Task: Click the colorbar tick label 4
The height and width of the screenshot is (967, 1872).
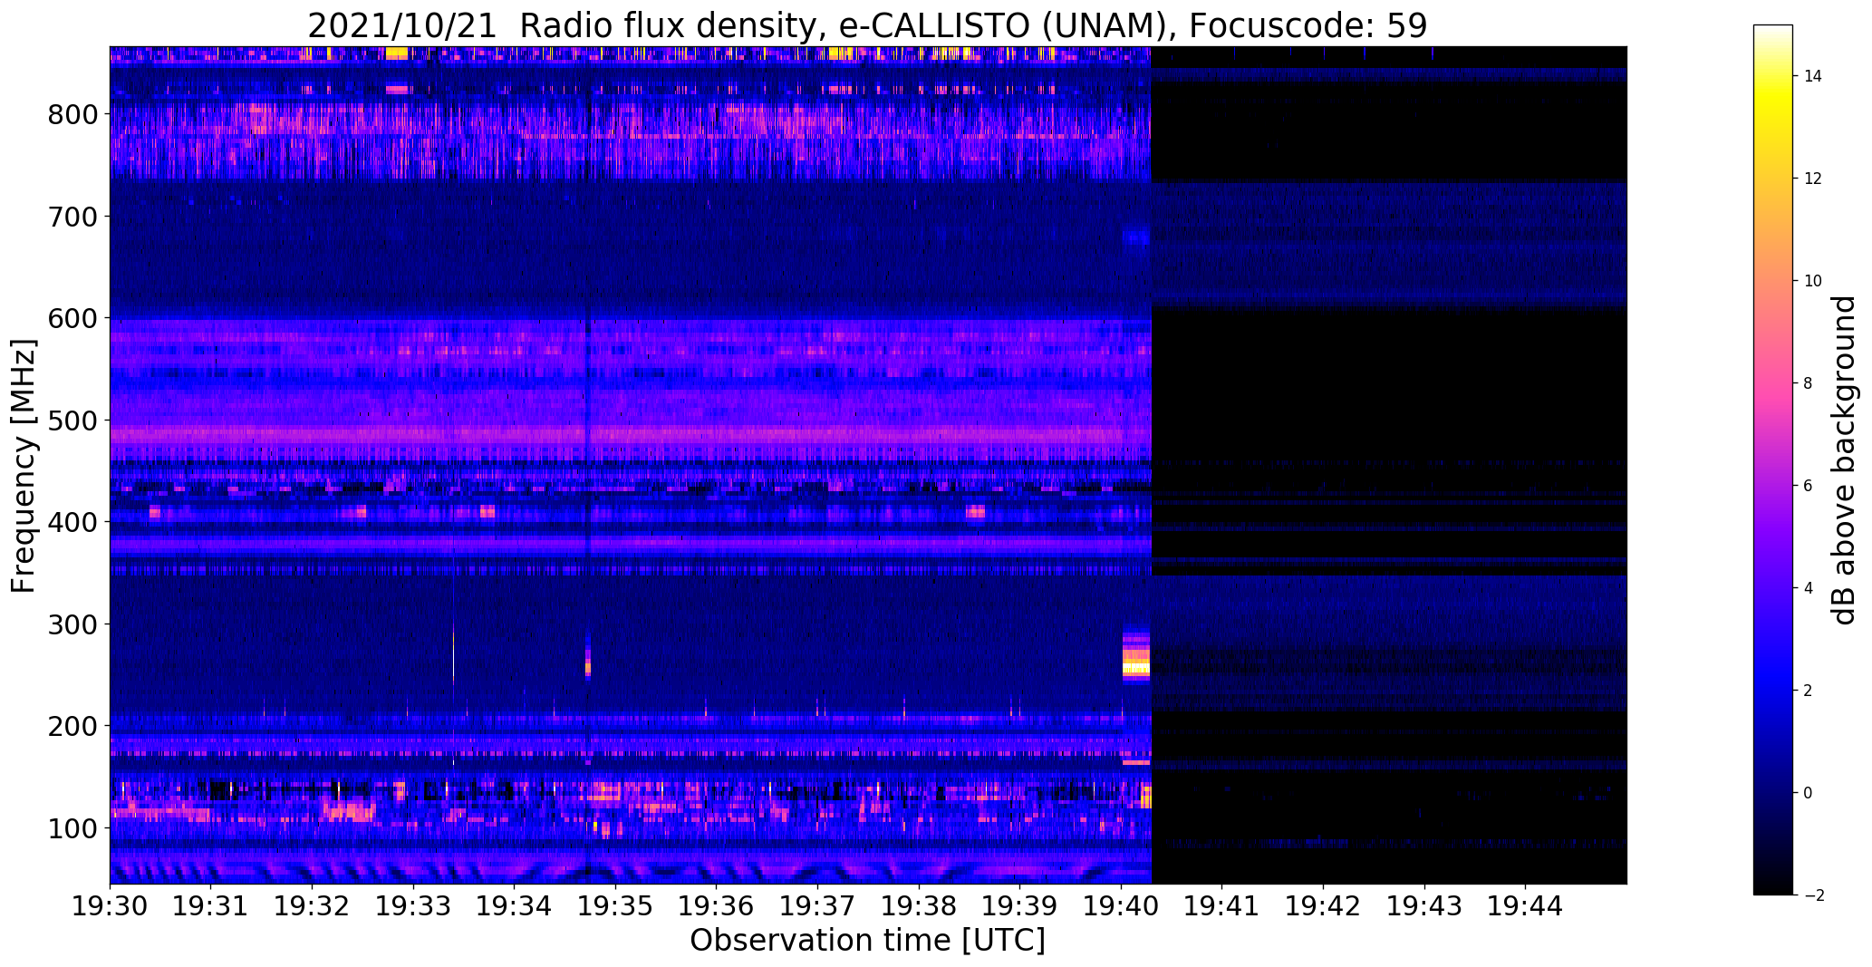Action: (1809, 588)
